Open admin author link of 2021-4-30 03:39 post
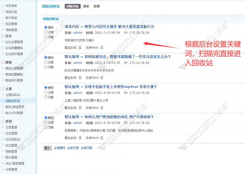This screenshot has height=174, width=245. click(78, 93)
